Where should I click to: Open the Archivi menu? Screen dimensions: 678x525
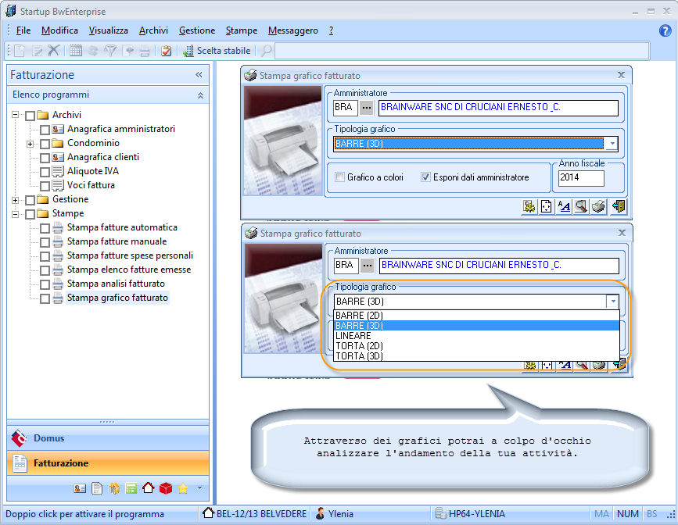(153, 30)
